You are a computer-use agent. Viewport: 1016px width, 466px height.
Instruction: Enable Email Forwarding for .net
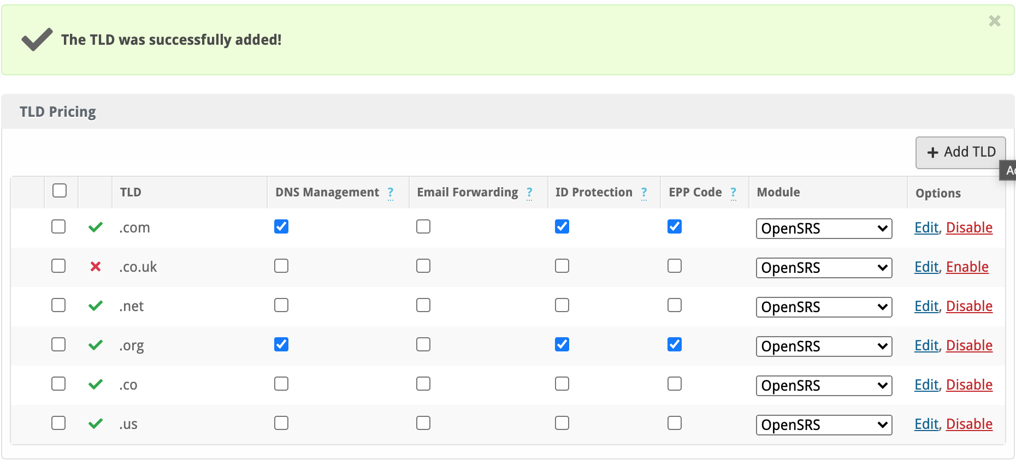(423, 305)
